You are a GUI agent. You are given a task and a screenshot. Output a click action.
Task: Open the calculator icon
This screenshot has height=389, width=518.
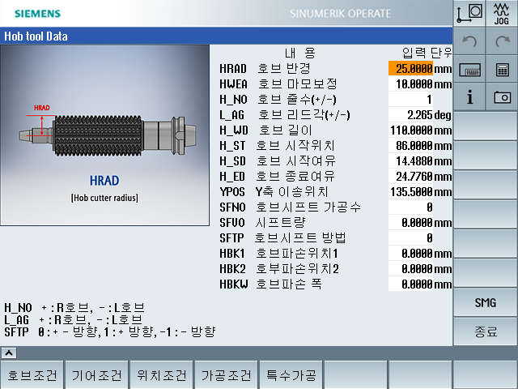click(502, 70)
